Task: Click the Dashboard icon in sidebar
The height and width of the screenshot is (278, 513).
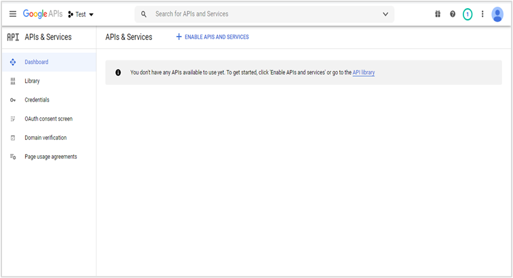Action: pos(12,62)
